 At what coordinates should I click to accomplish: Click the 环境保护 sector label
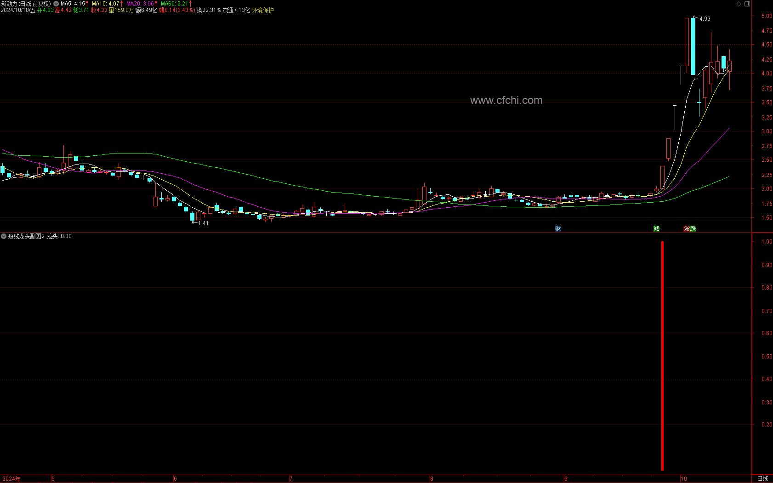click(262, 10)
